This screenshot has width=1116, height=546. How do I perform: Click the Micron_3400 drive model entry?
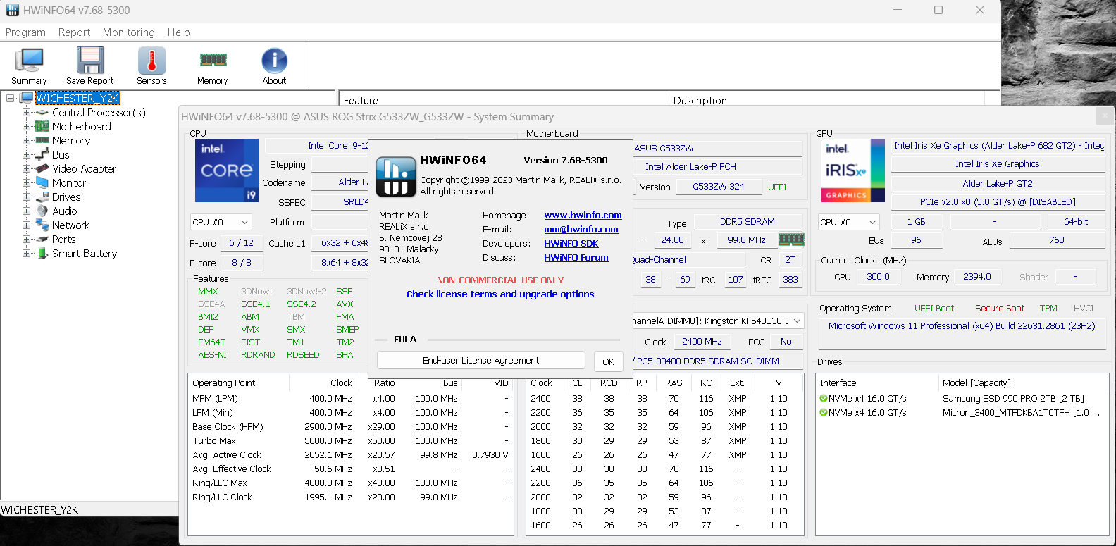click(x=1021, y=412)
